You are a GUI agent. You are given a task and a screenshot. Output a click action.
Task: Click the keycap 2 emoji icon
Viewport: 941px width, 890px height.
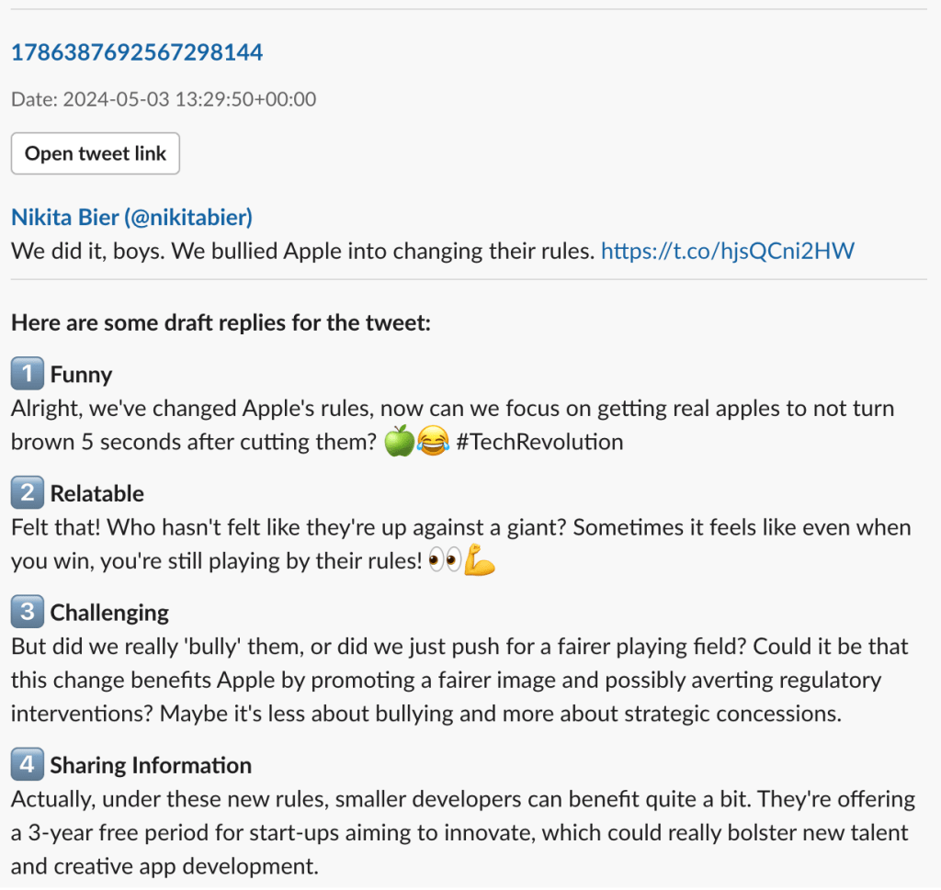coord(27,493)
